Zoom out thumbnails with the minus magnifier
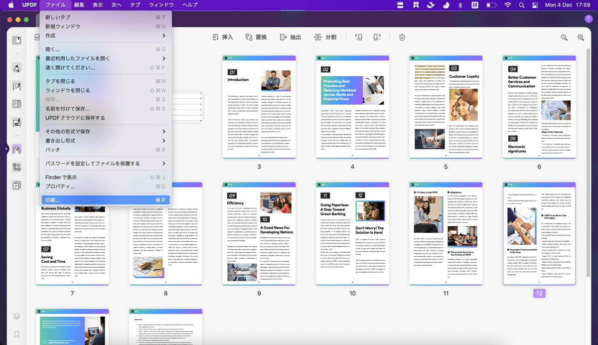The width and height of the screenshot is (598, 345). (564, 37)
